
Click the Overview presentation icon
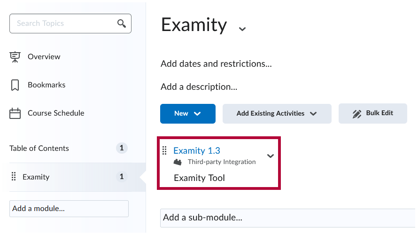coord(15,57)
